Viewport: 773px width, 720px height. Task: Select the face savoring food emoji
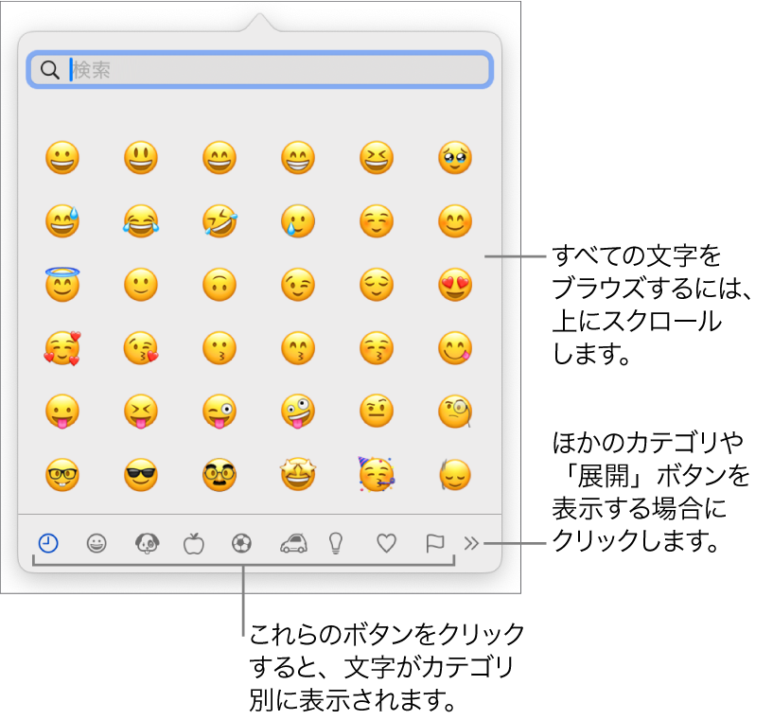click(x=455, y=348)
